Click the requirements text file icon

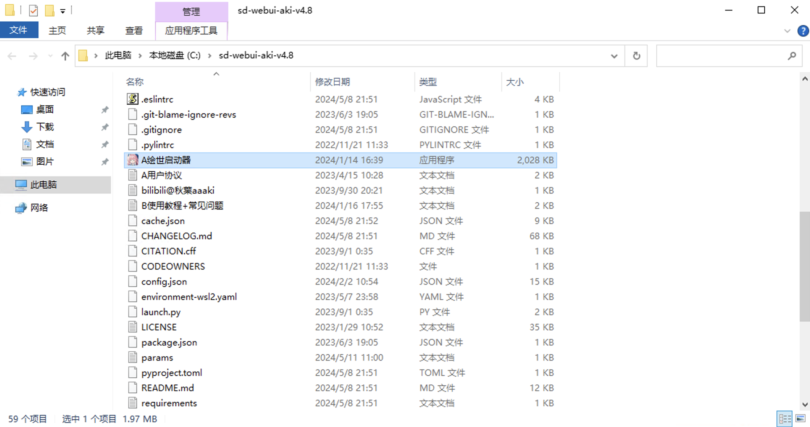pyautogui.click(x=133, y=403)
